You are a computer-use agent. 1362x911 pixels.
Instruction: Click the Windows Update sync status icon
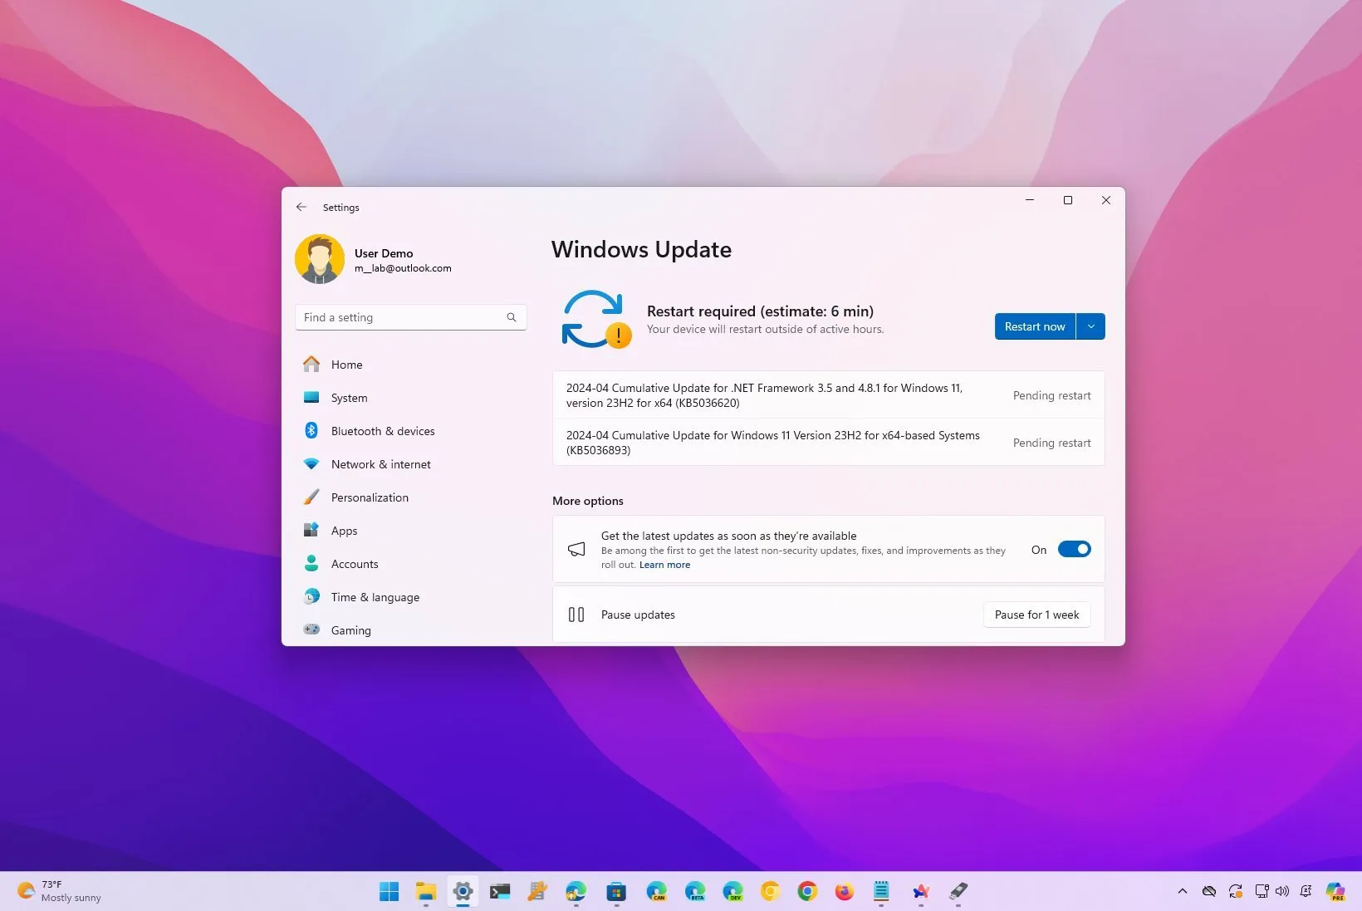click(596, 319)
